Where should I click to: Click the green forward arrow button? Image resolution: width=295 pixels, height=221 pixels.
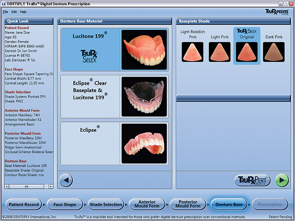point(282,180)
